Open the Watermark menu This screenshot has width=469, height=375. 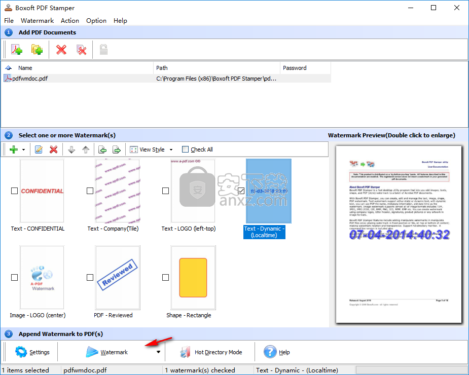(x=38, y=21)
